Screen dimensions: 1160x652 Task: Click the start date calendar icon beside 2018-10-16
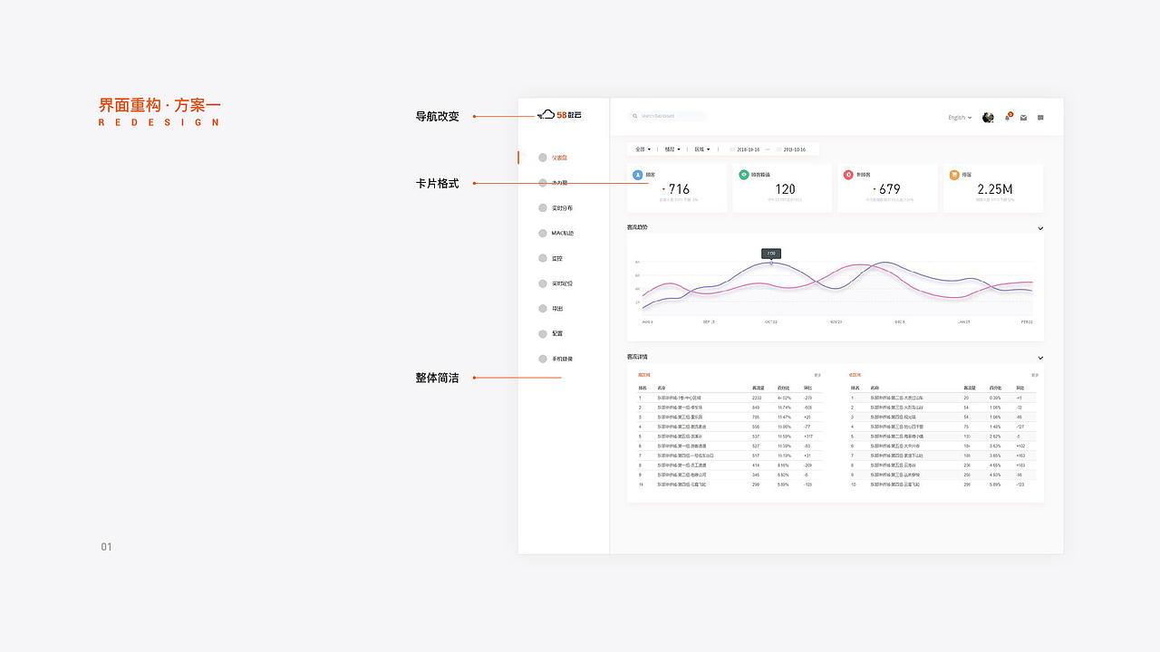tap(732, 149)
